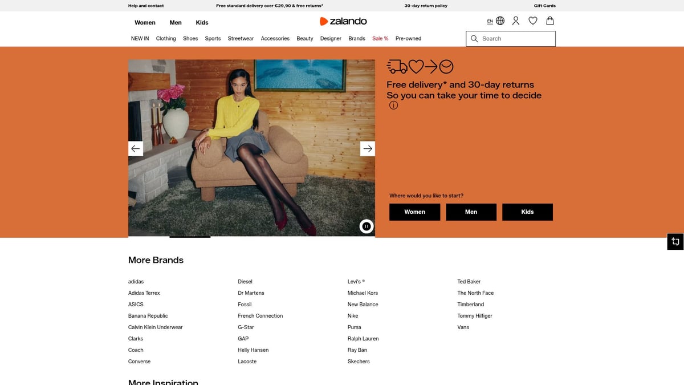Click inside the Search field
Viewport: 684px width, 385px height.
tap(511, 39)
